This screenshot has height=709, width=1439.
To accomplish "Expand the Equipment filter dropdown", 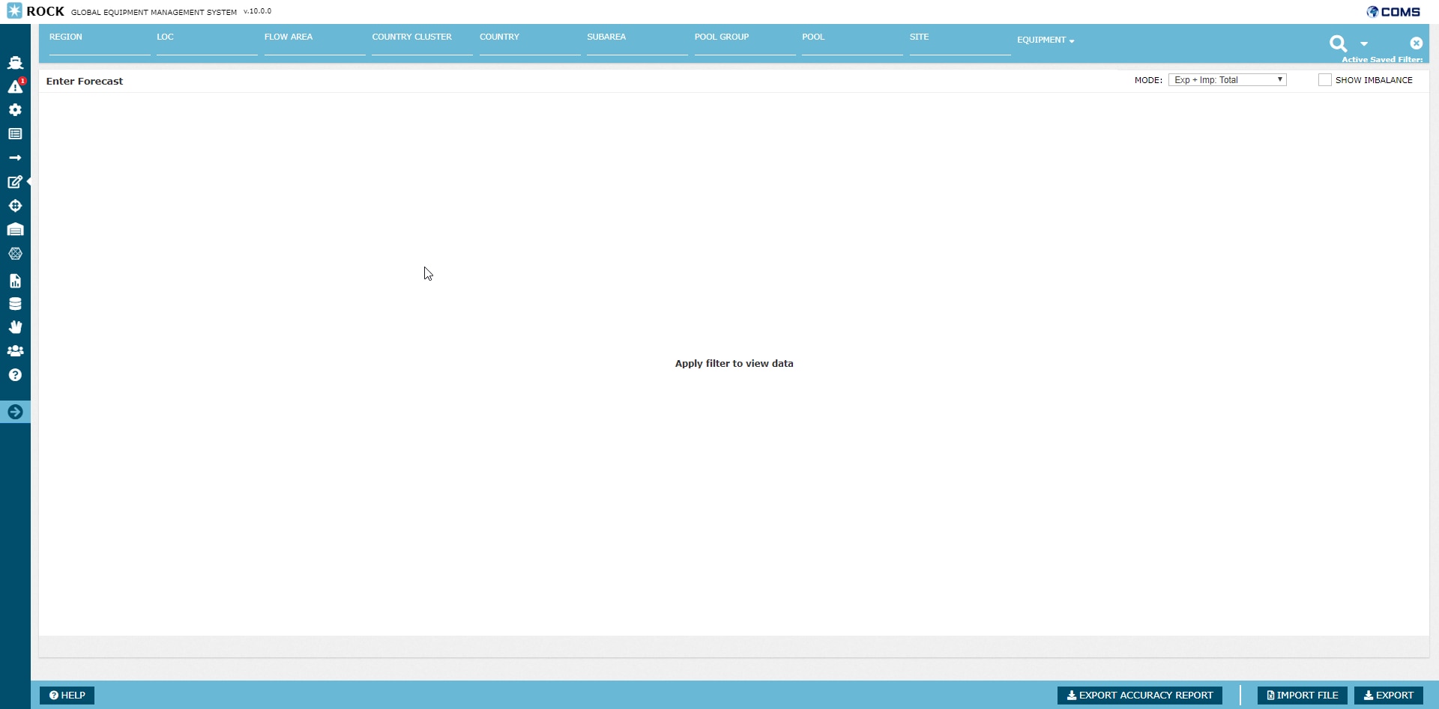I will pos(1046,40).
